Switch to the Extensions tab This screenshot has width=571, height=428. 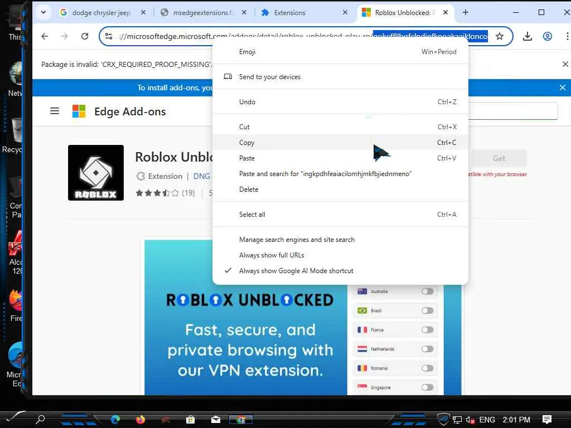[x=289, y=13]
